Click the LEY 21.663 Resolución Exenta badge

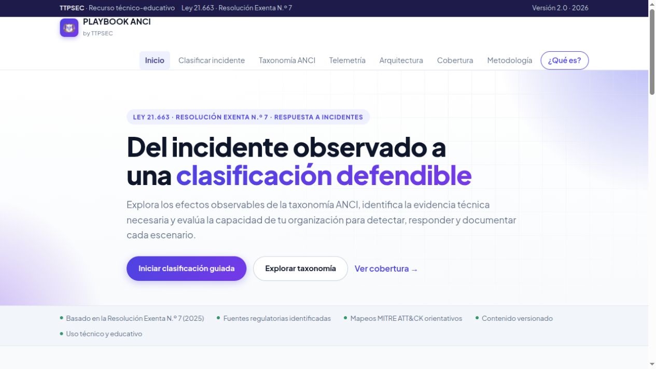tap(248, 117)
